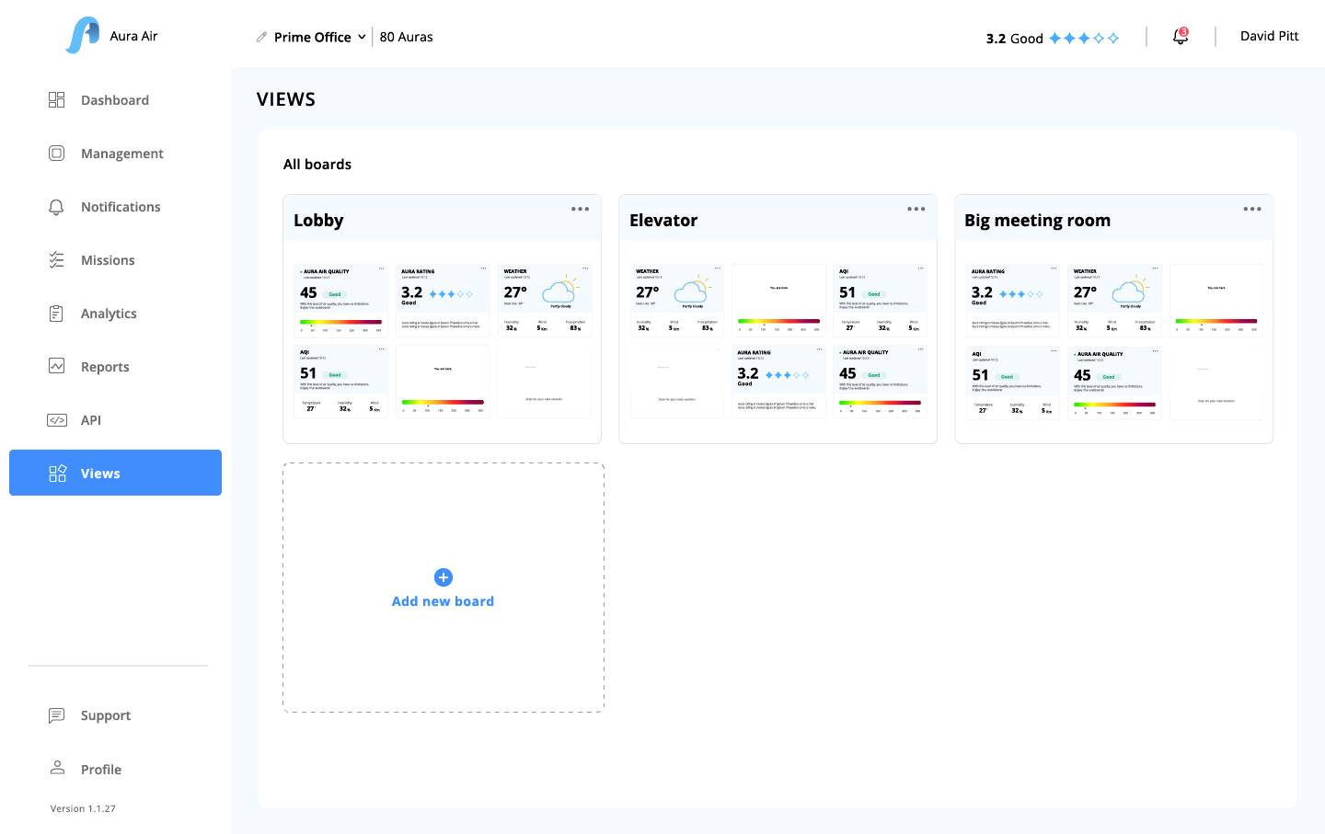Click the Dashboard icon in sidebar
The height and width of the screenshot is (834, 1325).
tap(56, 100)
